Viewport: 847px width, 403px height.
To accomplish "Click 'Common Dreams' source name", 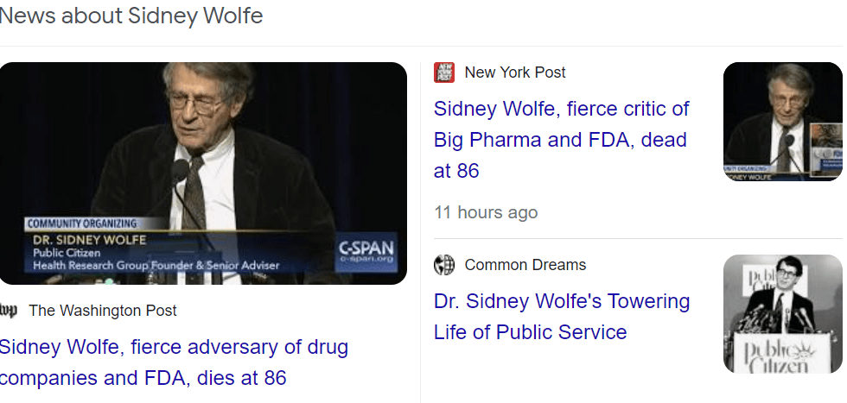I will pos(525,265).
